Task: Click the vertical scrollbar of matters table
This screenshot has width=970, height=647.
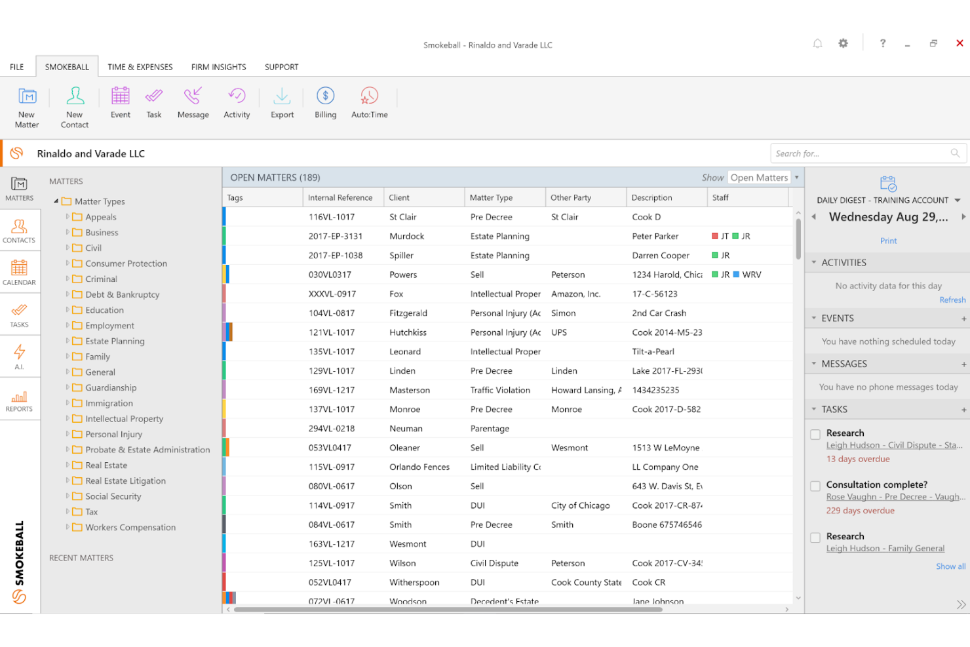Action: [798, 239]
